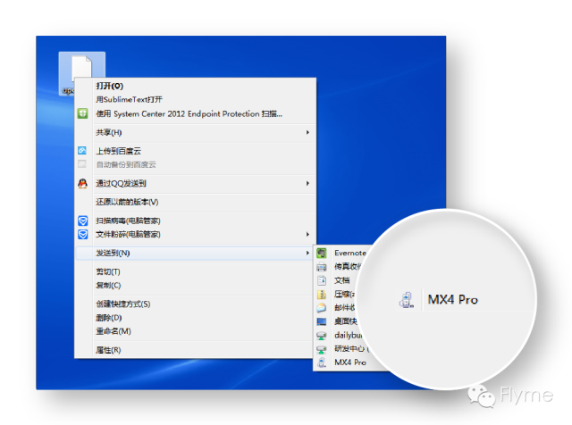This screenshot has width=572, height=425.
Task: Click the compressed folder zip icon
Action: pyautogui.click(x=322, y=294)
